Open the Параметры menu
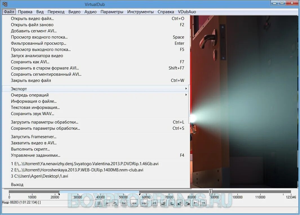 (x=112, y=12)
